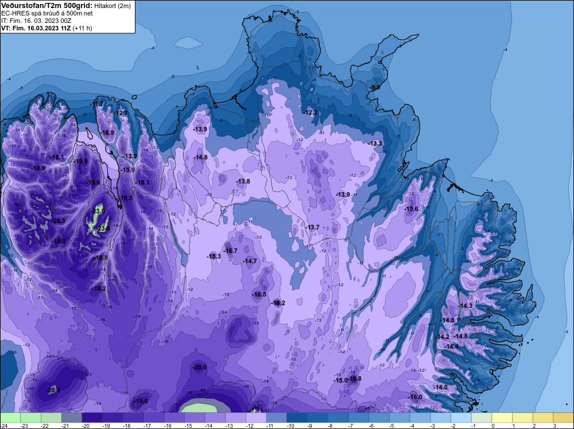Click the -20.3 temperature label
The image size is (574, 429).
click(58, 221)
